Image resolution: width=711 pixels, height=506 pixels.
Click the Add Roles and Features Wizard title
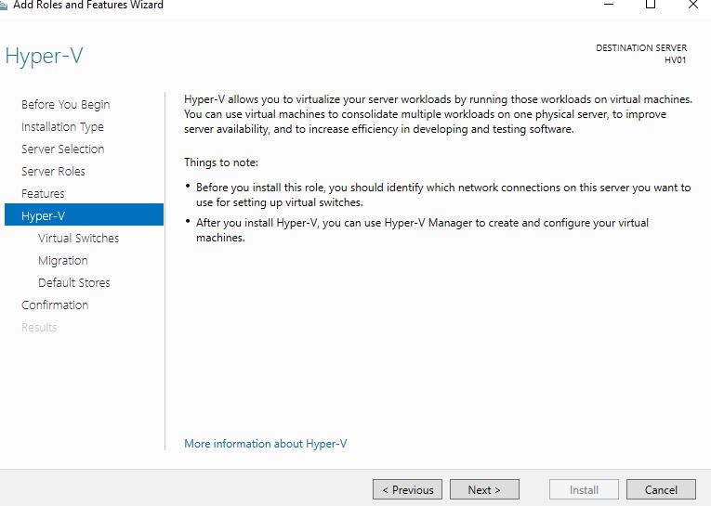pos(88,6)
